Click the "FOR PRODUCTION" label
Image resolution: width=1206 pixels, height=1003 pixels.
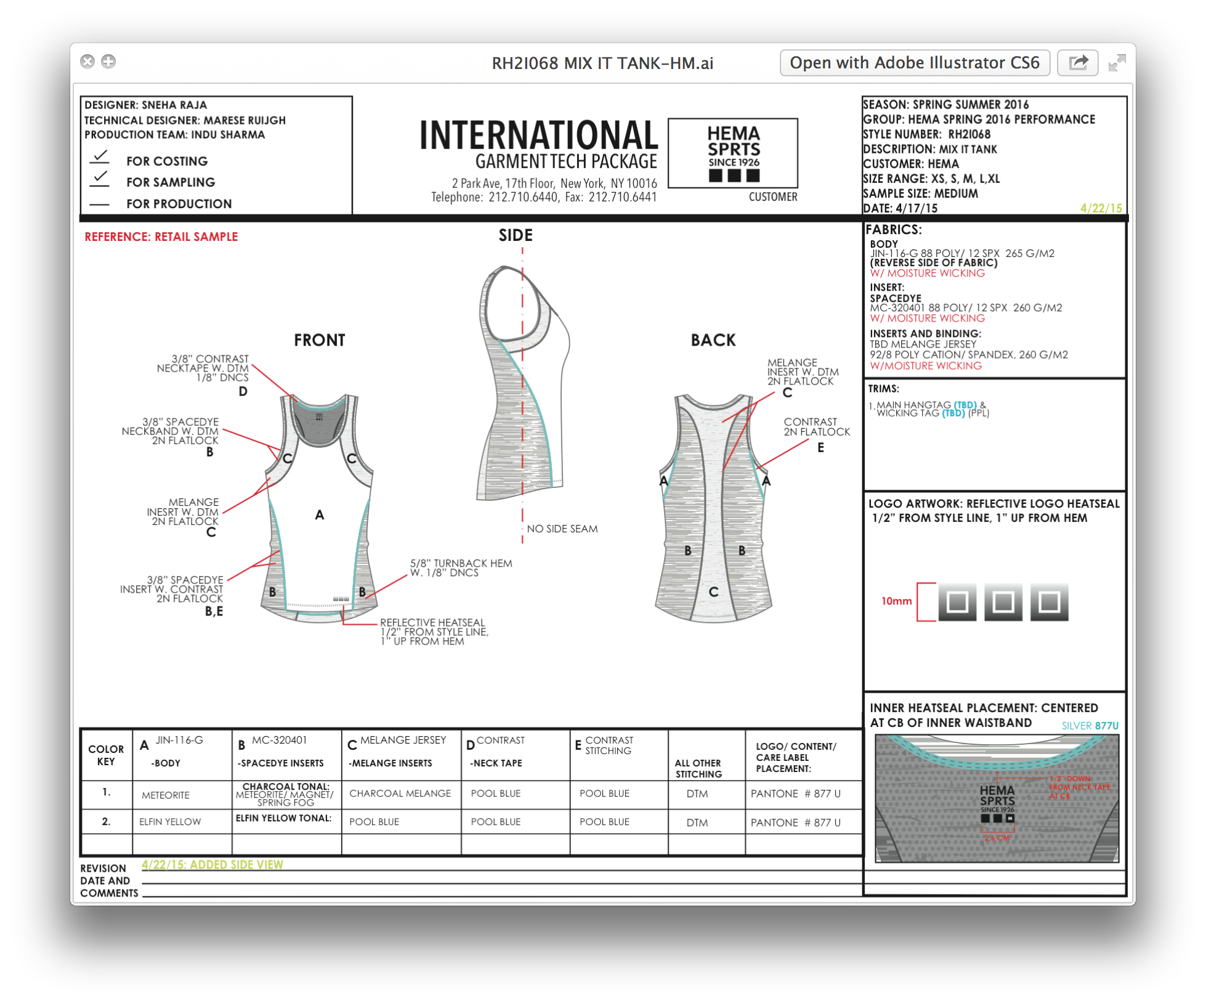(x=179, y=204)
